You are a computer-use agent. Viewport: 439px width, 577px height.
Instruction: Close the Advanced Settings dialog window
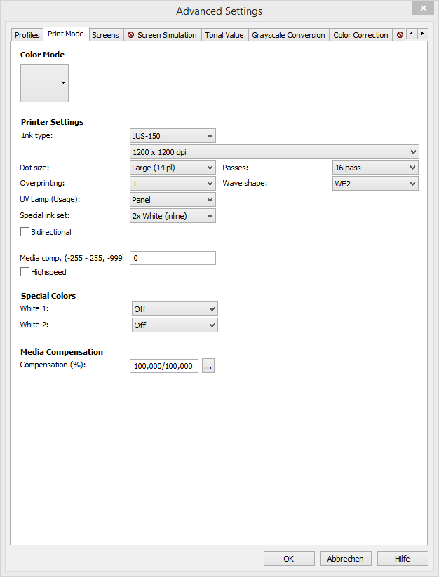[421, 8]
